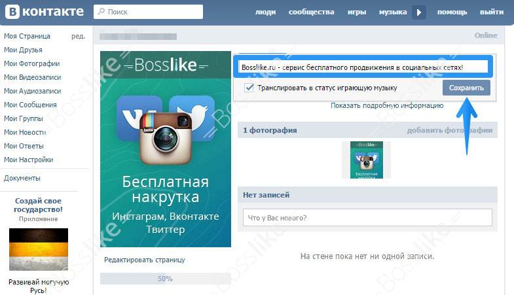Open Мои Аудиозаписи
The height and width of the screenshot is (295, 514).
pos(33,91)
